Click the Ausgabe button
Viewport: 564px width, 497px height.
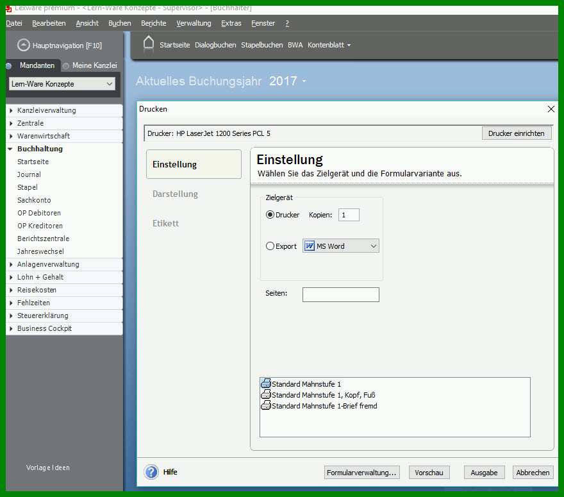pos(484,473)
